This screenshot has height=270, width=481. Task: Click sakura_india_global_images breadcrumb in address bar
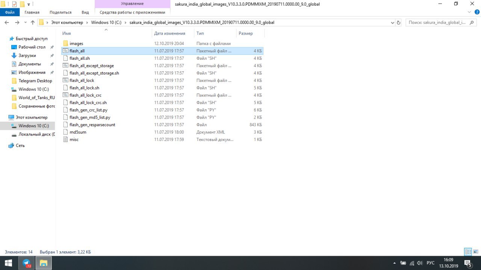[x=202, y=23]
